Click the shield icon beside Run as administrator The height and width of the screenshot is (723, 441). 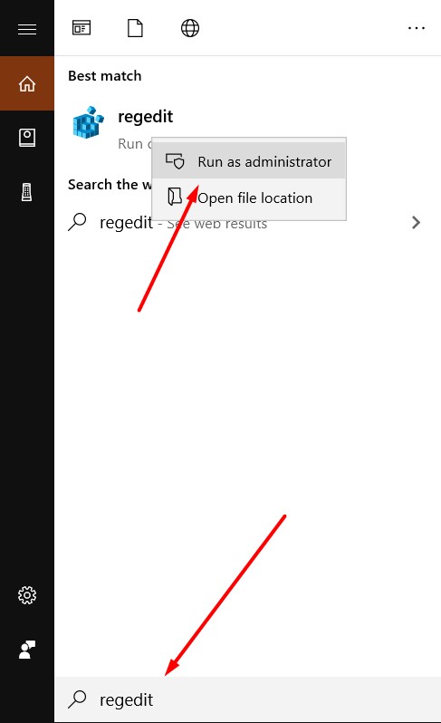click(175, 161)
